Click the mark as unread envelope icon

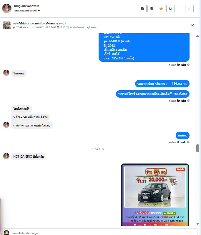coord(171,9)
